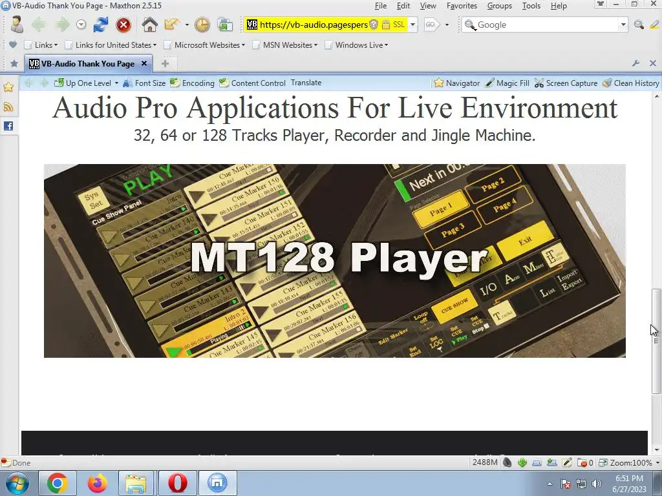
Task: Select the VB-Audio Thank You Page tab
Action: click(x=88, y=64)
